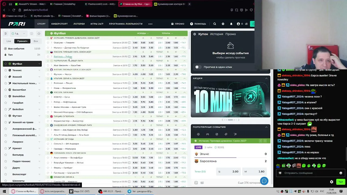Open the Лотереи menu item
Image resolution: width=347 pixels, height=195 pixels.
tap(79, 24)
